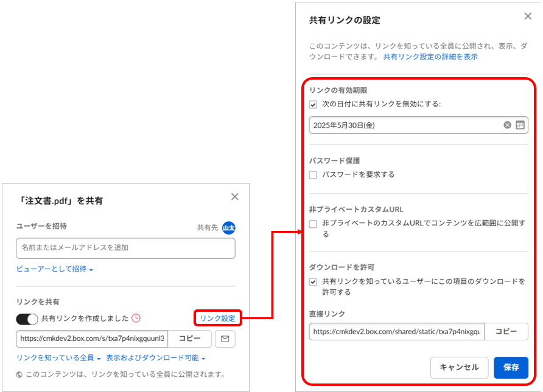The height and width of the screenshot is (392, 543).
Task: Close the 共有リンクの設定 dialog
Action: [528, 16]
